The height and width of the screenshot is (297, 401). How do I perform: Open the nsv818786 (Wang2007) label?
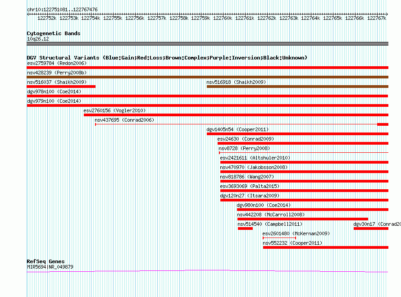point(247,177)
